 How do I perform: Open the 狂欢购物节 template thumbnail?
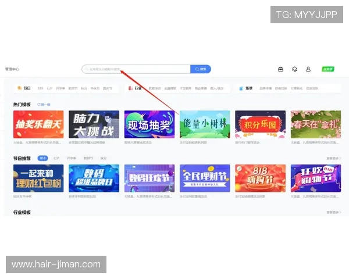pos(316,178)
